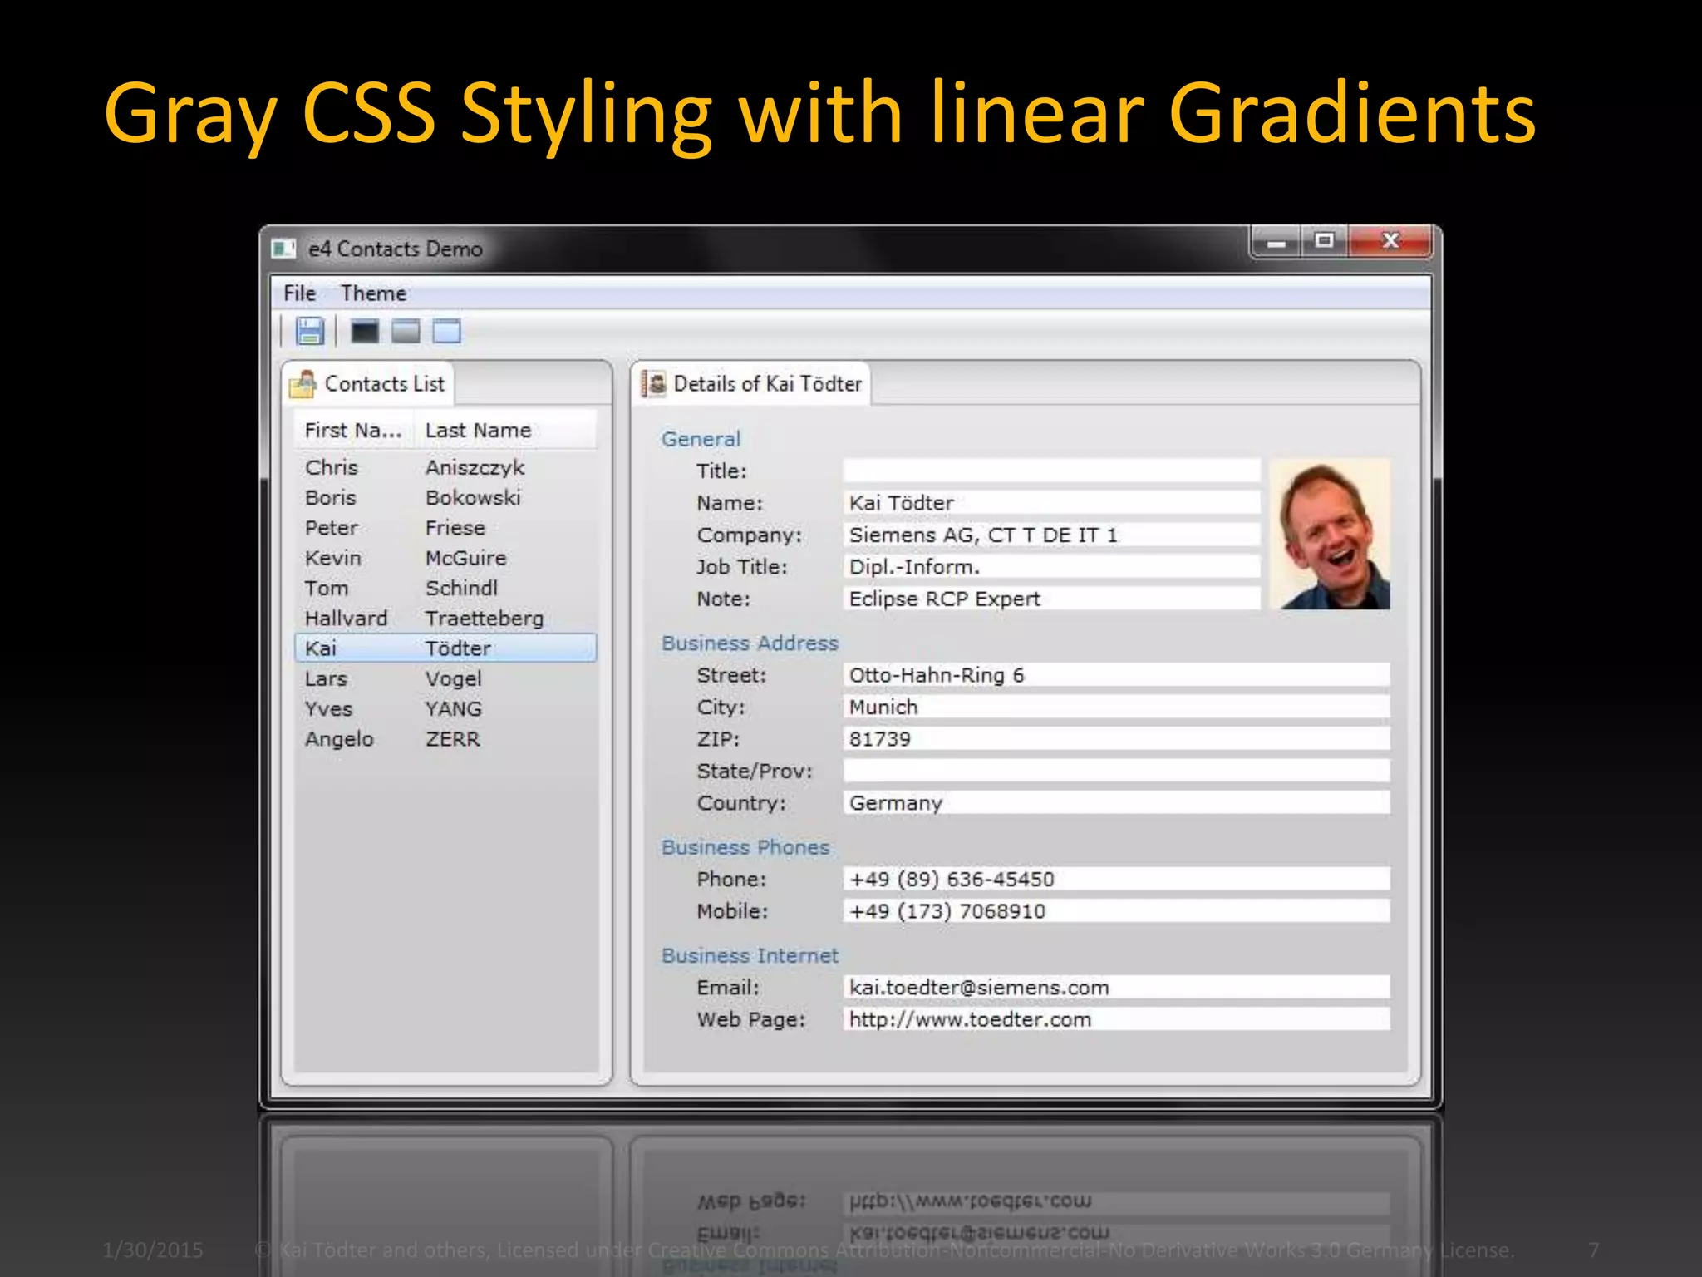
Task: Click the contact photo of Kai Tödter
Action: click(1331, 534)
